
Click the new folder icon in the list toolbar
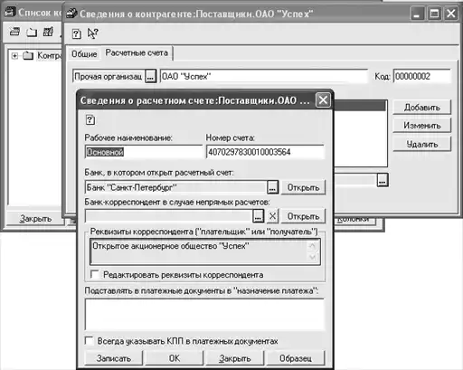(32, 33)
